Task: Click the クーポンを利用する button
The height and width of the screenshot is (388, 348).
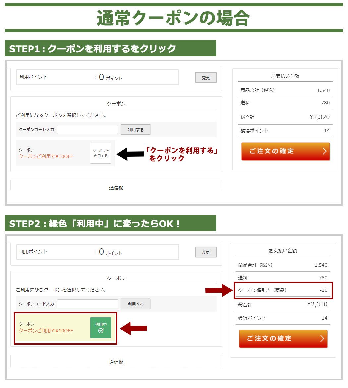Action: [x=101, y=153]
